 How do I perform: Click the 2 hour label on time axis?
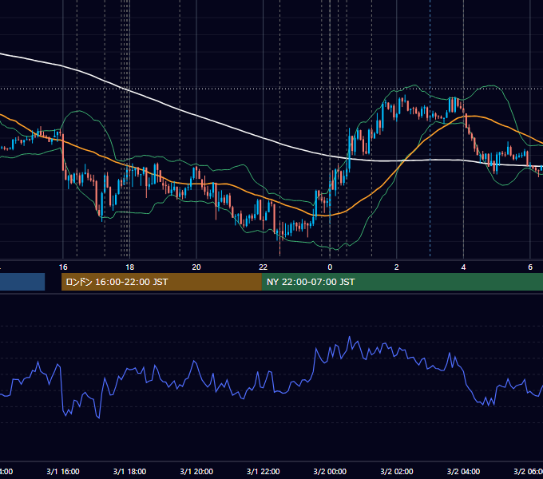point(397,267)
